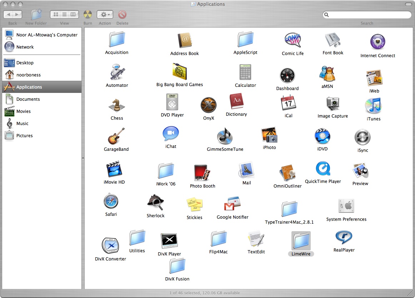
Task: Select the Comic Life app icon
Action: [x=292, y=40]
